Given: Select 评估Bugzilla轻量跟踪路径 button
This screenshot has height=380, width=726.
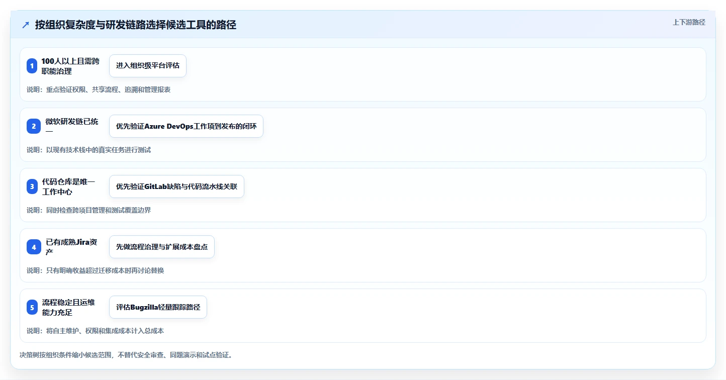Looking at the screenshot, I should click(158, 307).
